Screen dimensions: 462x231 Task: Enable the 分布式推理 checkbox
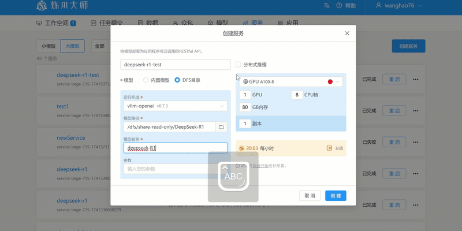239,65
